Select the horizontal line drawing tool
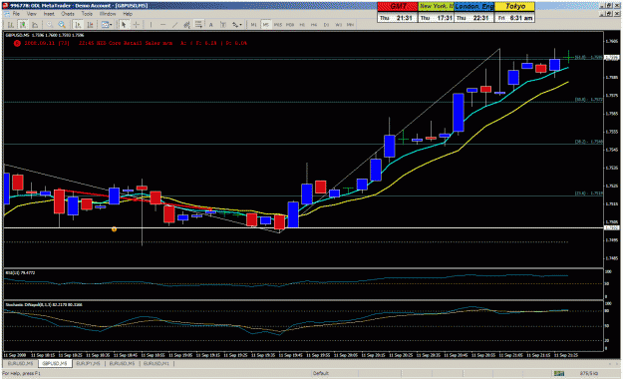The image size is (623, 379). 162,25
